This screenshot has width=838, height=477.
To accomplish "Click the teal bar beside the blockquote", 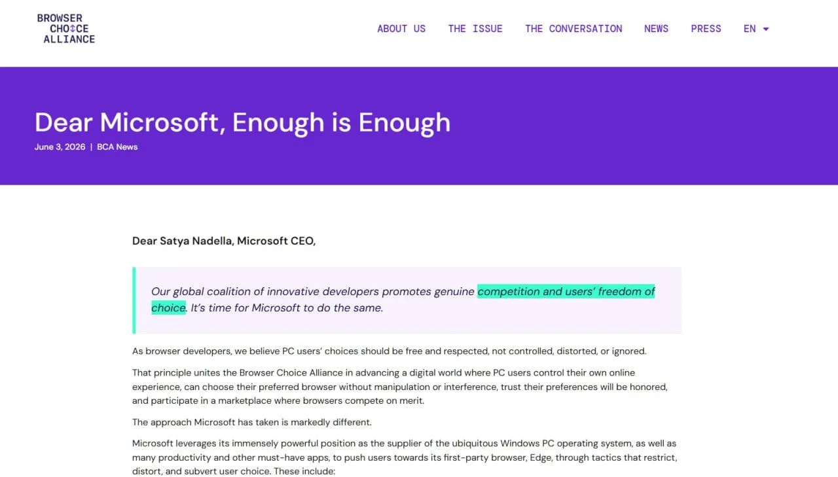I will 134,300.
